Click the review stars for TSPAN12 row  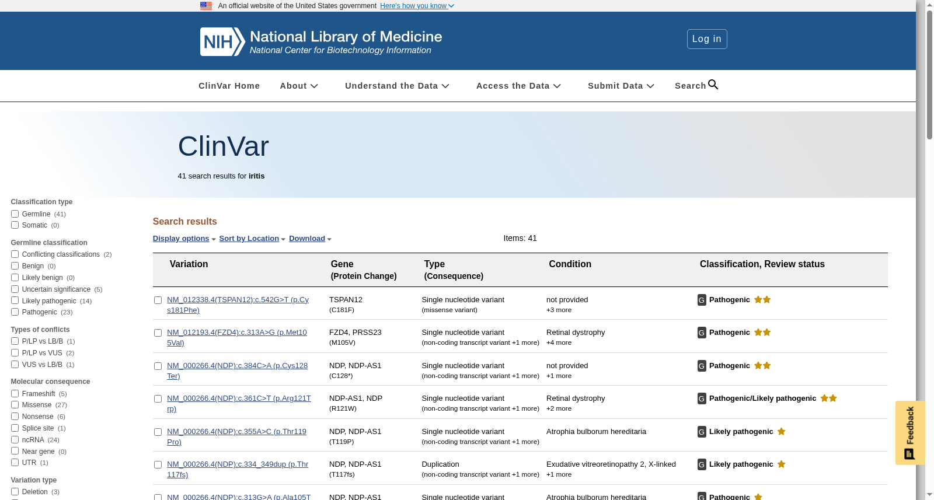coord(762,299)
